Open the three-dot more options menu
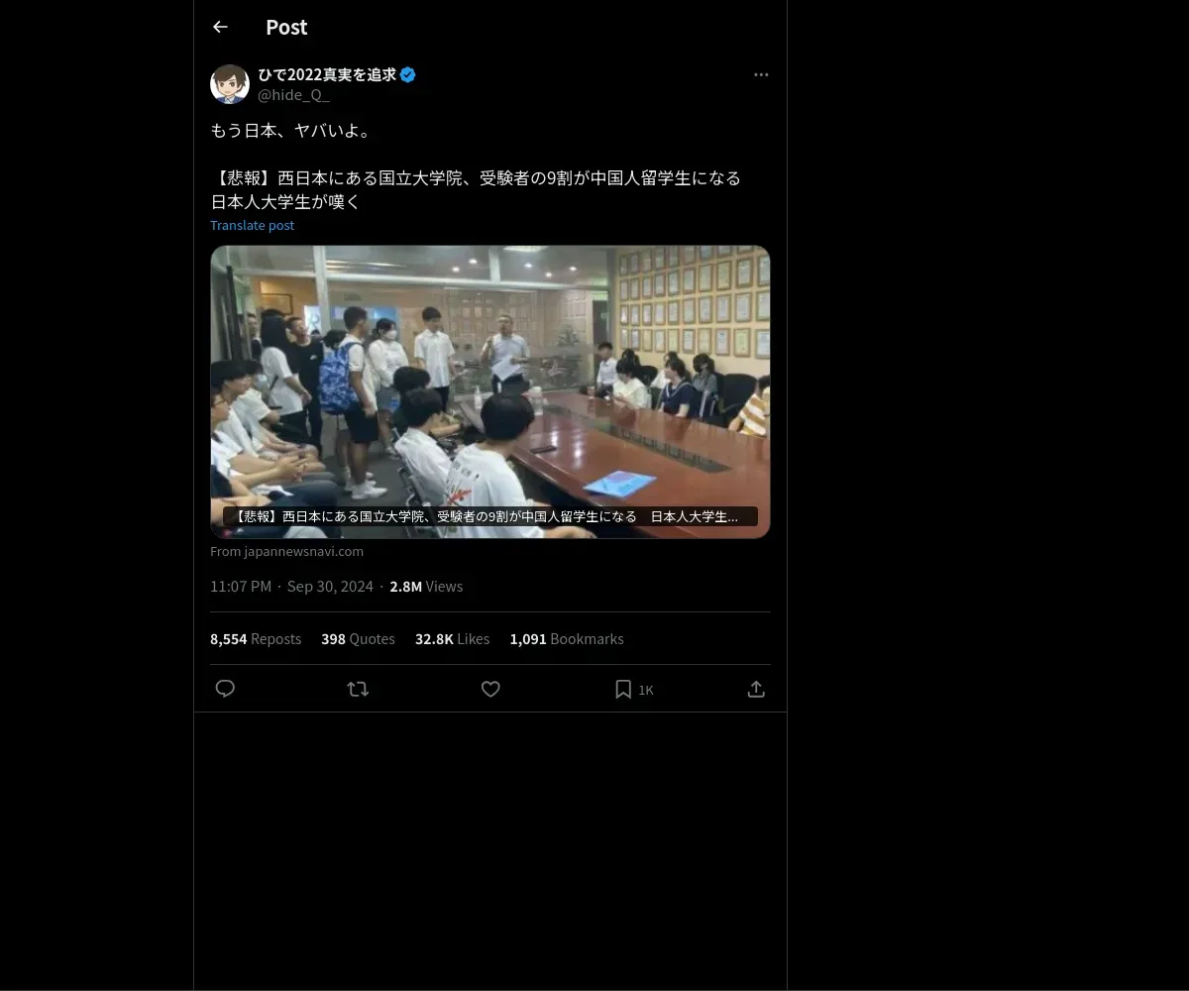1189x991 pixels. tap(761, 74)
